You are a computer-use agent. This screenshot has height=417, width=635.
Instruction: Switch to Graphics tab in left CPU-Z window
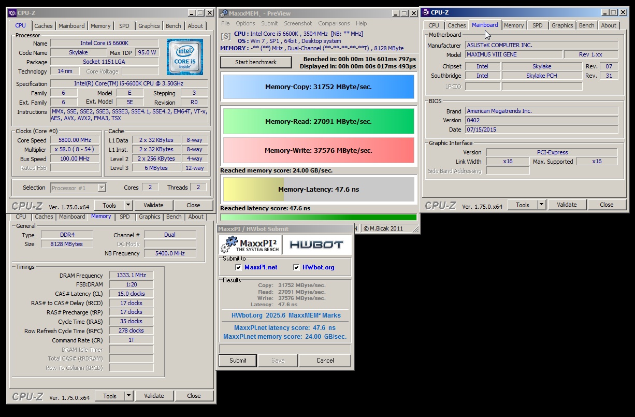tap(149, 26)
